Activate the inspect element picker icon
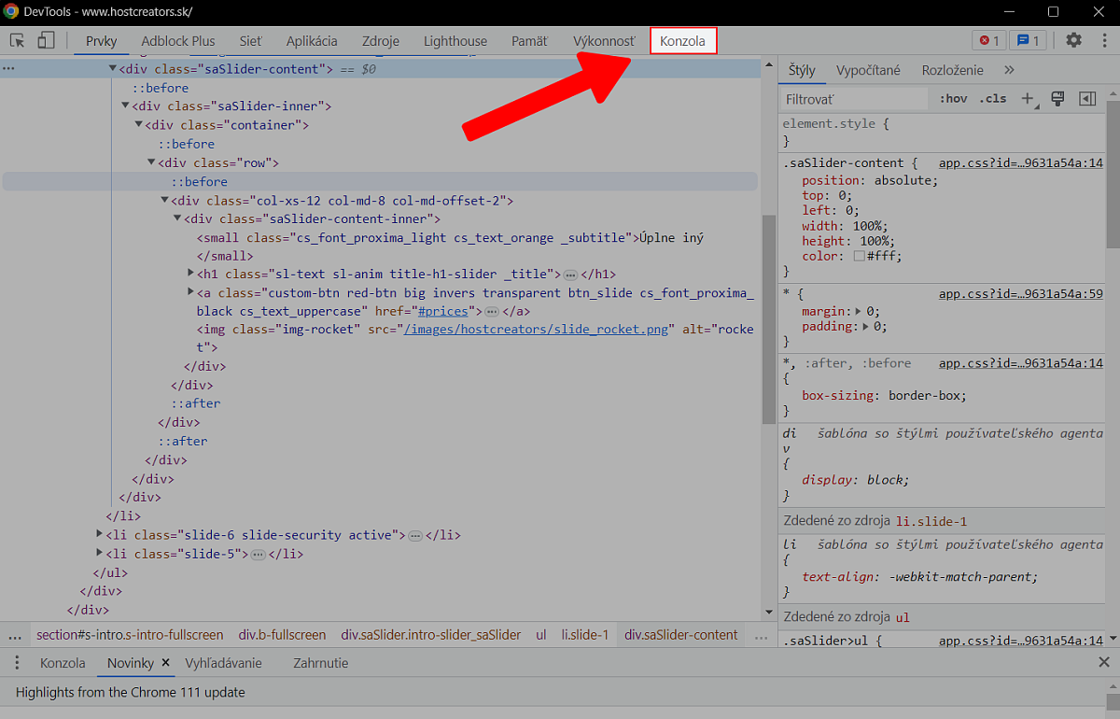1120x719 pixels. [x=17, y=40]
